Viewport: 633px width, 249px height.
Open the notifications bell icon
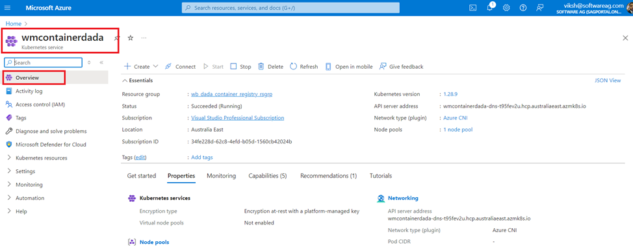coord(490,8)
